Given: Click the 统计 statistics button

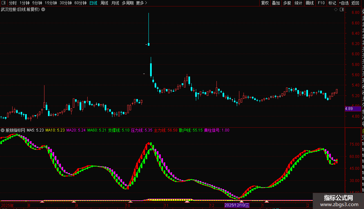Looking at the screenshot, I should click(x=298, y=3).
